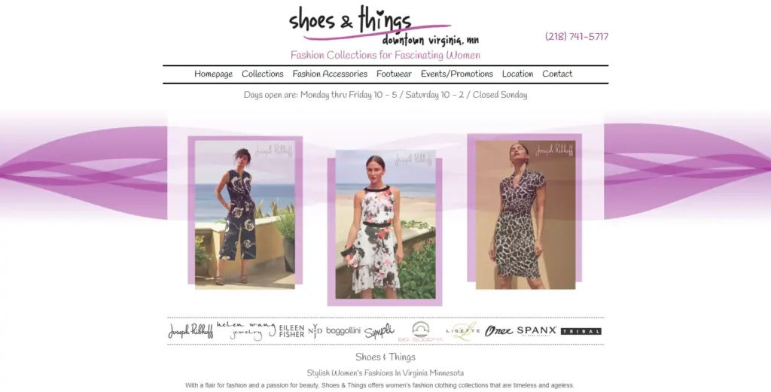Image resolution: width=771 pixels, height=392 pixels.
Task: Select the Lisette L brand logo
Action: click(x=463, y=331)
